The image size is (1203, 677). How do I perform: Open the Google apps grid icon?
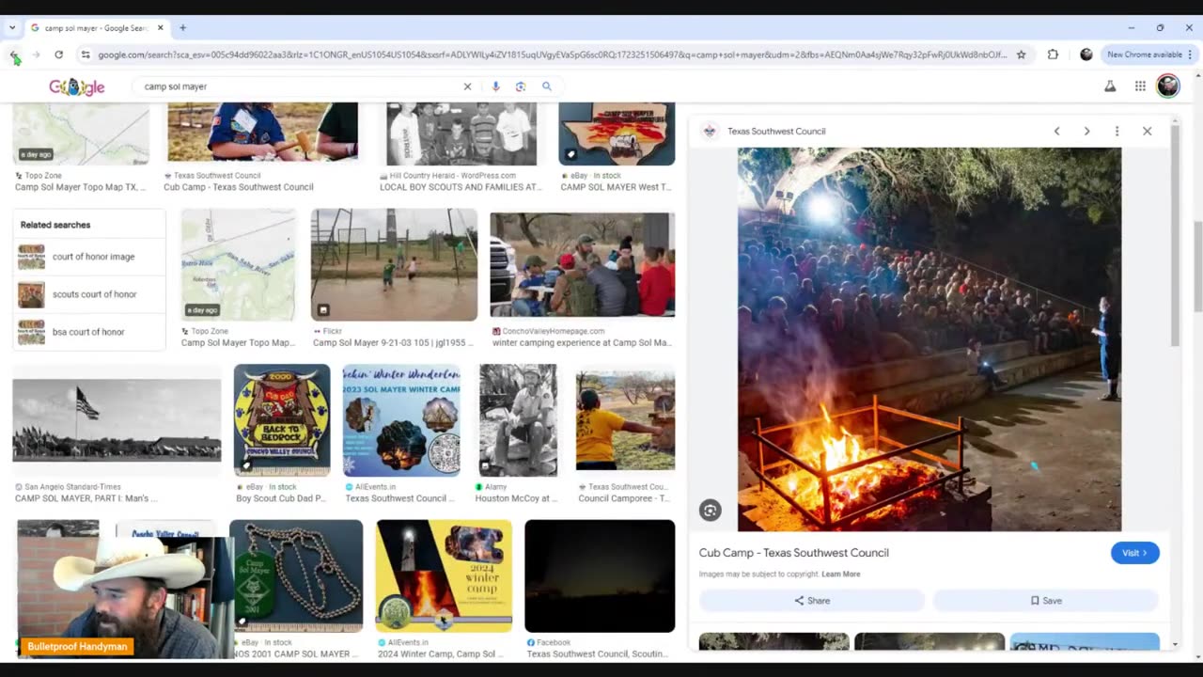click(1140, 87)
